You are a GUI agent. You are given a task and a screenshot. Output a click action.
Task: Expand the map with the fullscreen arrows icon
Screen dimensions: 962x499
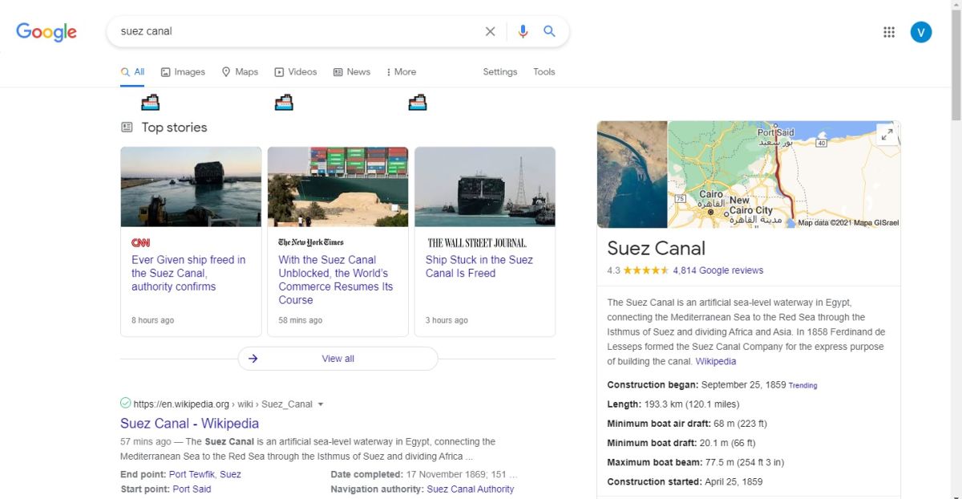[x=887, y=134]
